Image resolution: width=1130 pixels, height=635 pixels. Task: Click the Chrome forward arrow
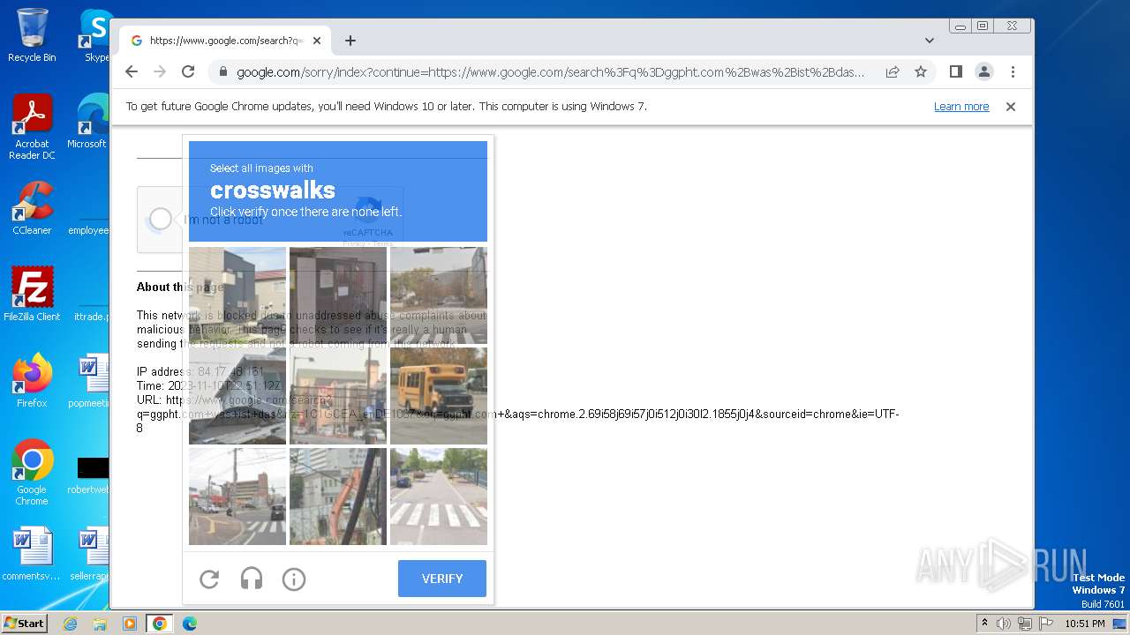point(160,71)
